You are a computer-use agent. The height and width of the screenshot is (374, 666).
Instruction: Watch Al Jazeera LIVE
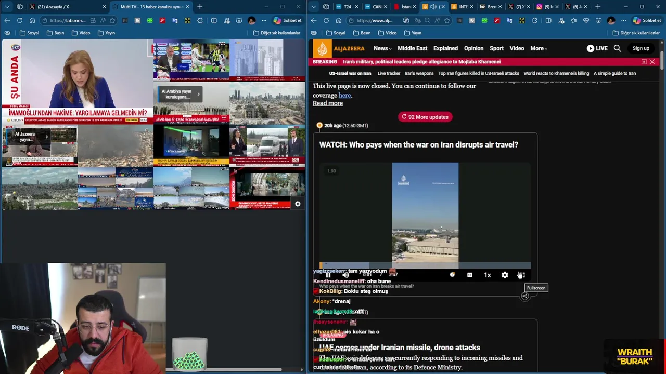[x=597, y=48]
